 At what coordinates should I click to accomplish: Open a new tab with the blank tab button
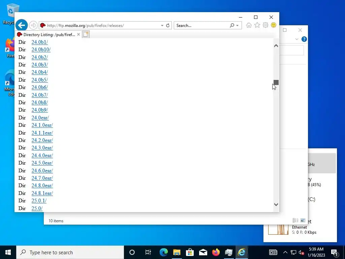tap(86, 34)
